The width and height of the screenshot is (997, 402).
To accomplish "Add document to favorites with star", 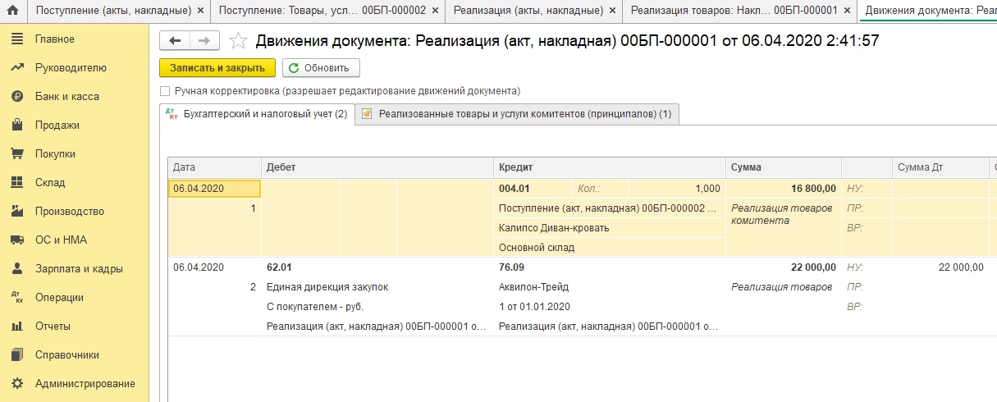I will 238,41.
